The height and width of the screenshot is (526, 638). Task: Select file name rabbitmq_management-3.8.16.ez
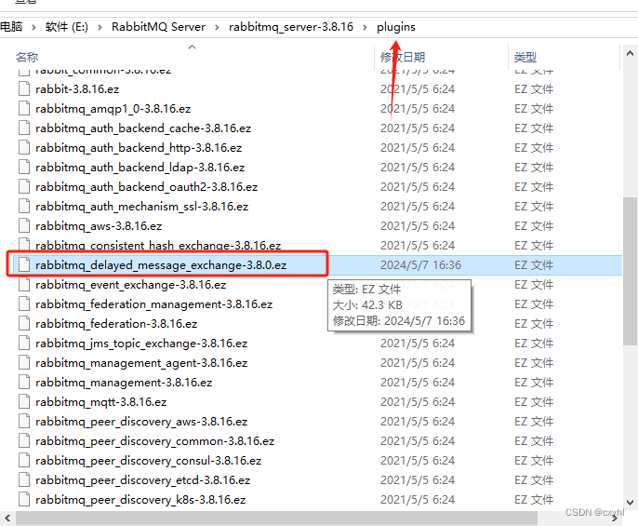[124, 383]
